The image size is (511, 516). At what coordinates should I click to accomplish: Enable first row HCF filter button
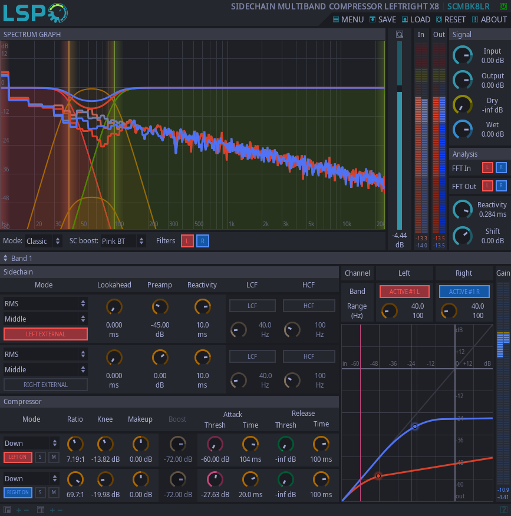308,306
